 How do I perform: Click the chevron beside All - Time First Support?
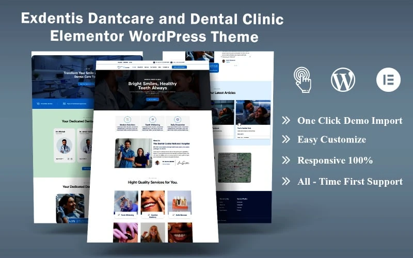pos(285,181)
